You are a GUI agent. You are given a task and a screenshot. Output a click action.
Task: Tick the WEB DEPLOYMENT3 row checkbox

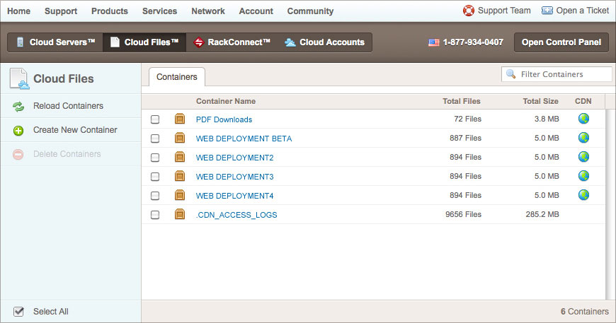pos(155,177)
